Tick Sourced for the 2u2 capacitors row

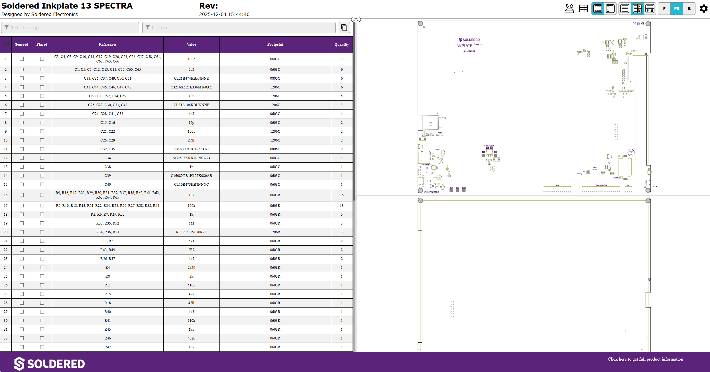22,70
